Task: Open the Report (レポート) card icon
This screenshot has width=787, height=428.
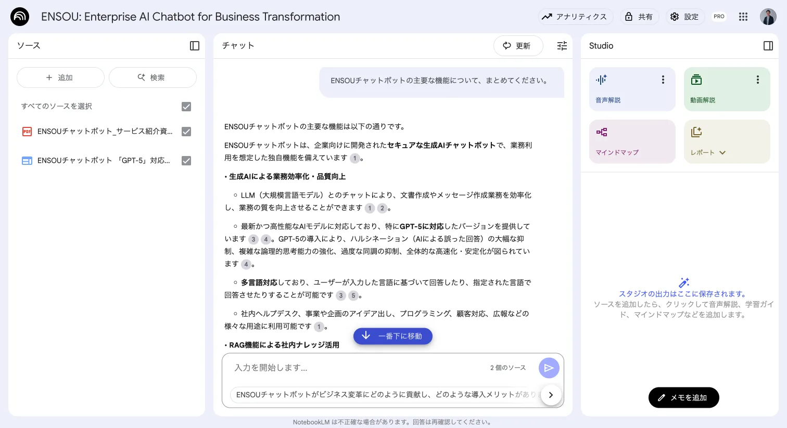Action: click(696, 132)
